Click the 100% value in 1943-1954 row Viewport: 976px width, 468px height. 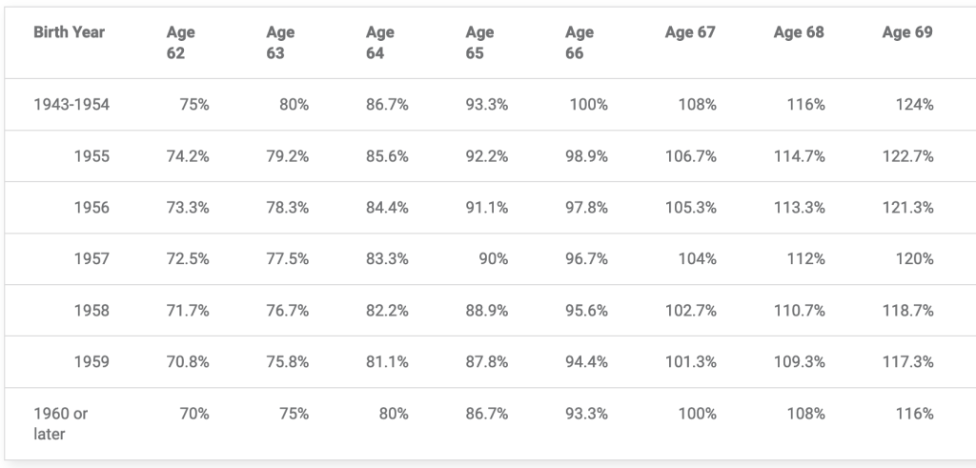pyautogui.click(x=588, y=105)
